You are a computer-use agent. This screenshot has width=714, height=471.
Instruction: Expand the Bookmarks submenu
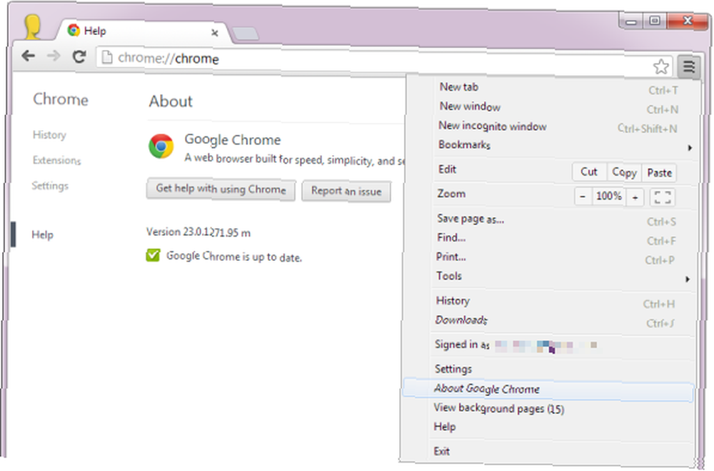tap(563, 146)
